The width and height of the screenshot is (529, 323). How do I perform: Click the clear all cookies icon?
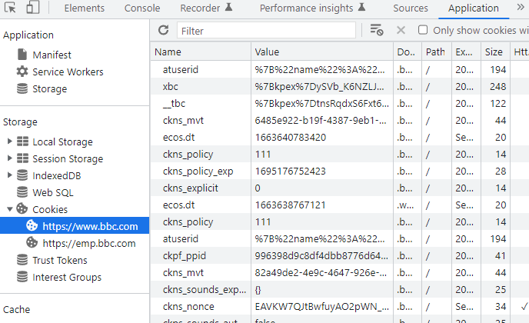[377, 30]
